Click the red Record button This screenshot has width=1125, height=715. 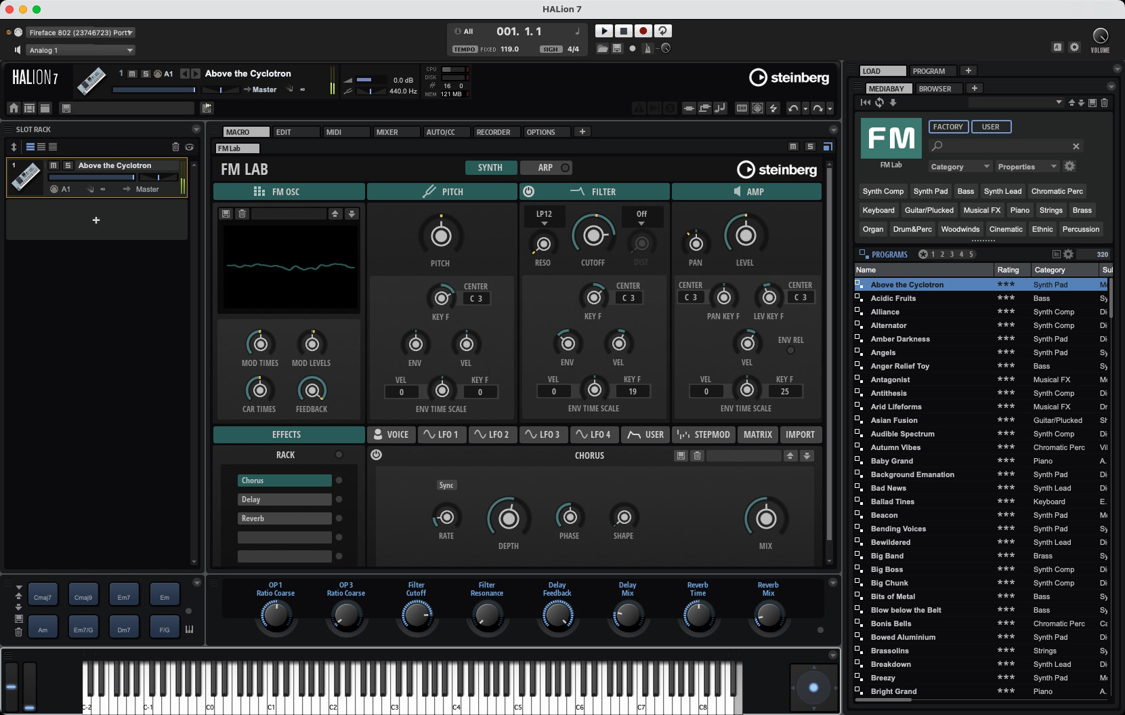[643, 31]
